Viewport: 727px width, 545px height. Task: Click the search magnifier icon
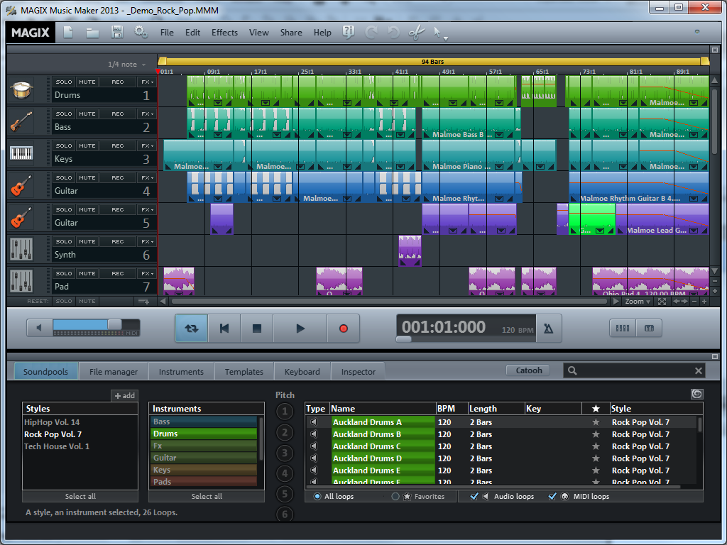572,370
